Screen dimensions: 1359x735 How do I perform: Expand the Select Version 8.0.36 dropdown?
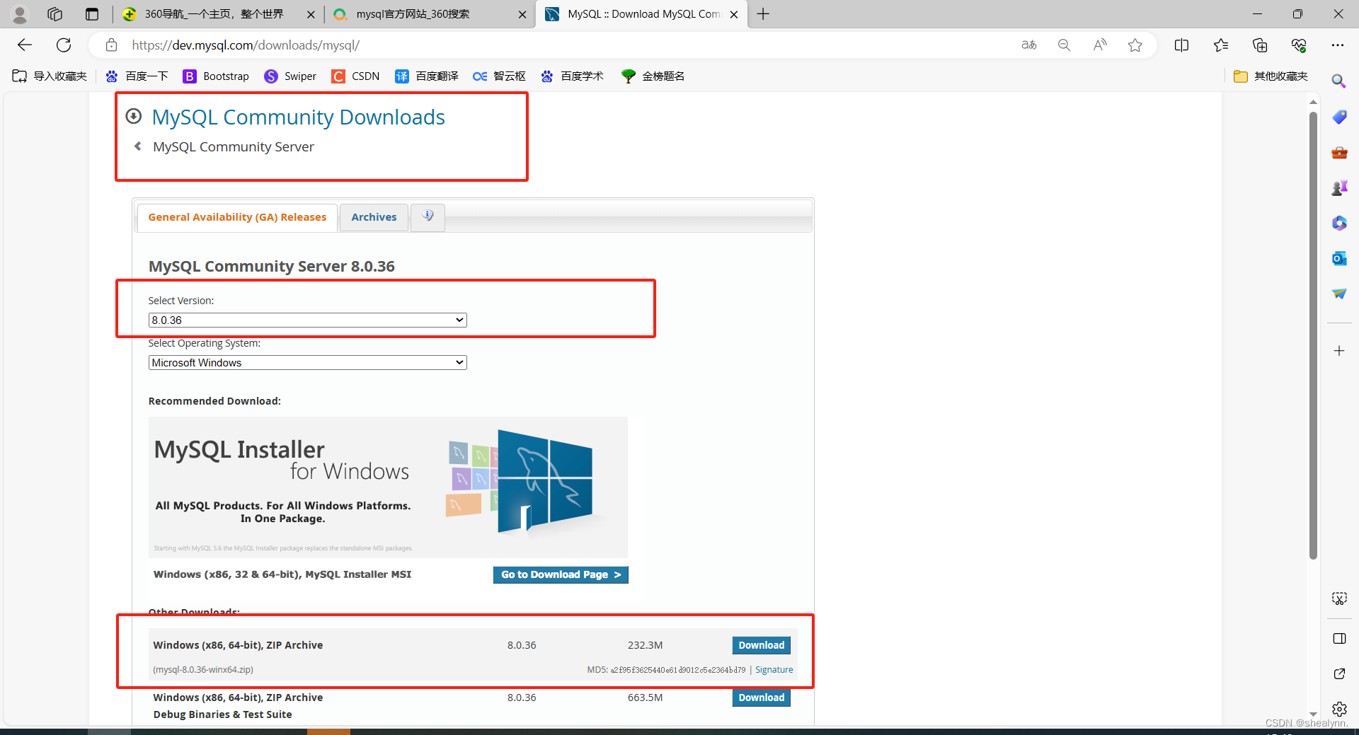pyautogui.click(x=307, y=320)
